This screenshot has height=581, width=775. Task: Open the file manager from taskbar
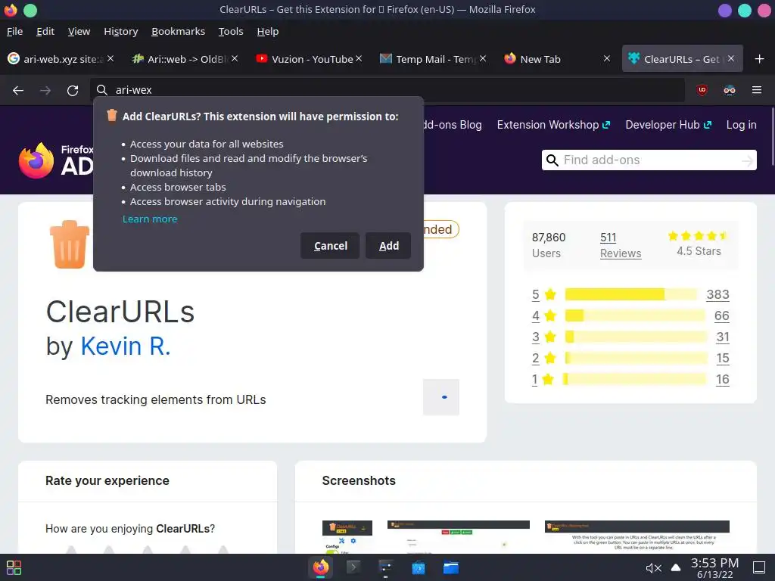[451, 567]
